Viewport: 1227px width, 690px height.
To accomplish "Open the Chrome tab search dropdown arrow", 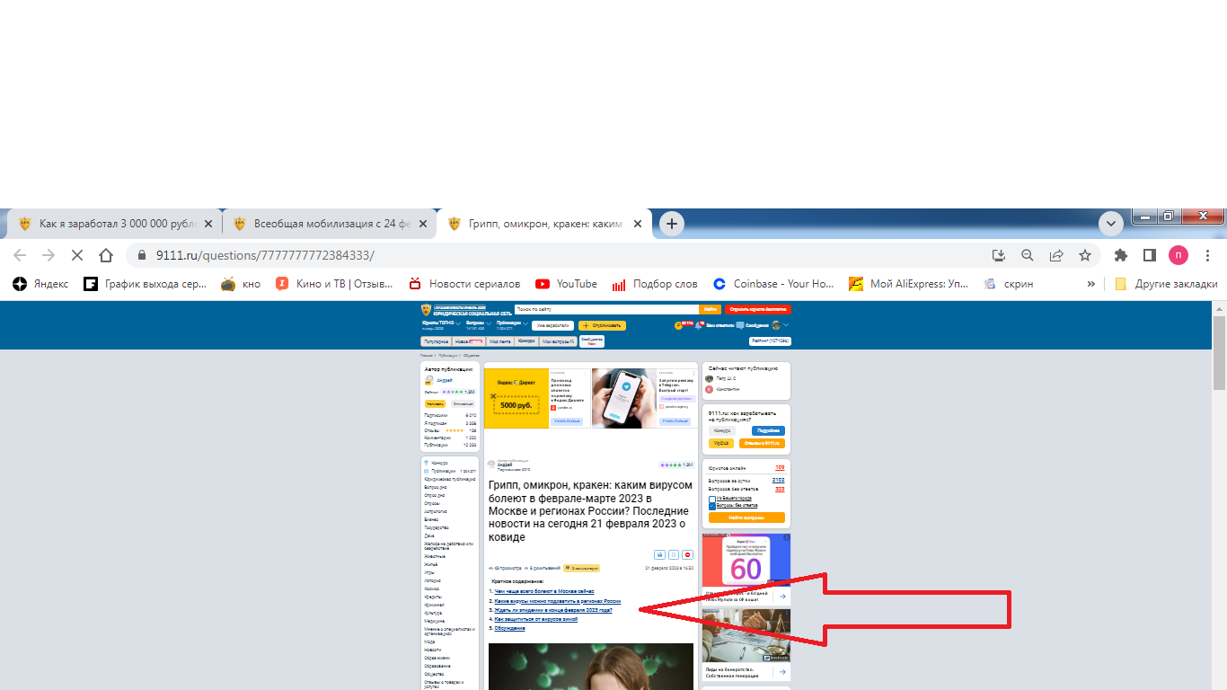I will (x=1111, y=223).
